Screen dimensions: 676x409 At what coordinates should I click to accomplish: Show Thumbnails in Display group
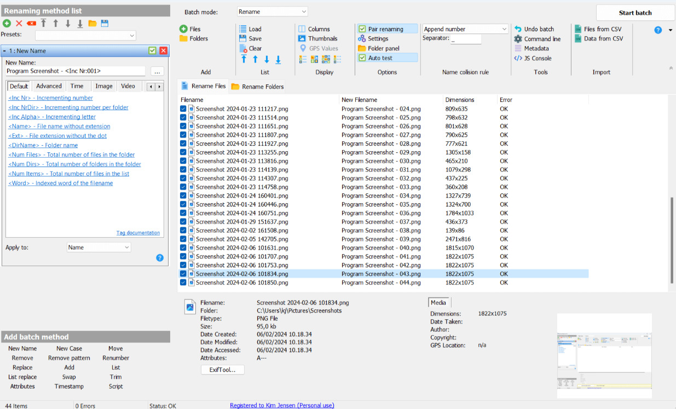(317, 38)
